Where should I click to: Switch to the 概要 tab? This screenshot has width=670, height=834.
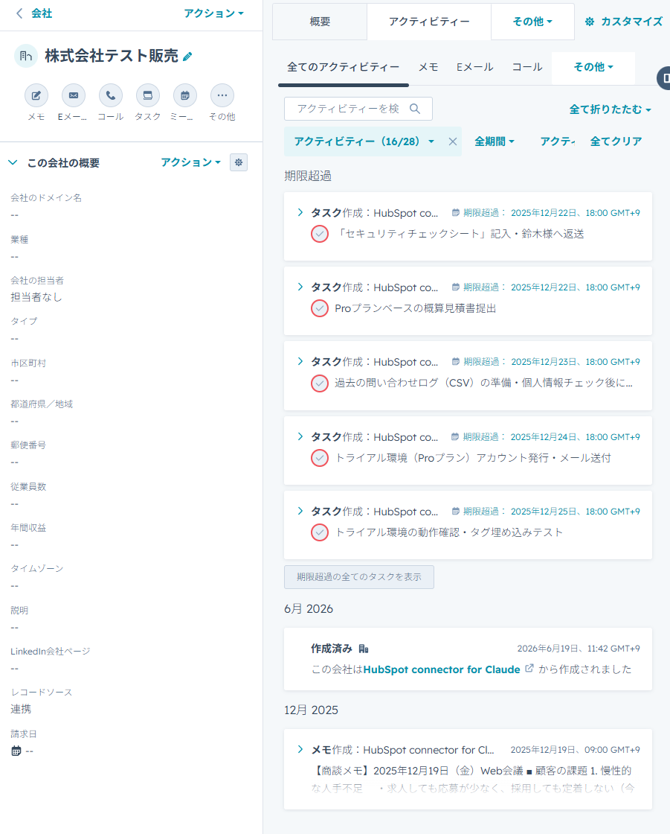(320, 22)
